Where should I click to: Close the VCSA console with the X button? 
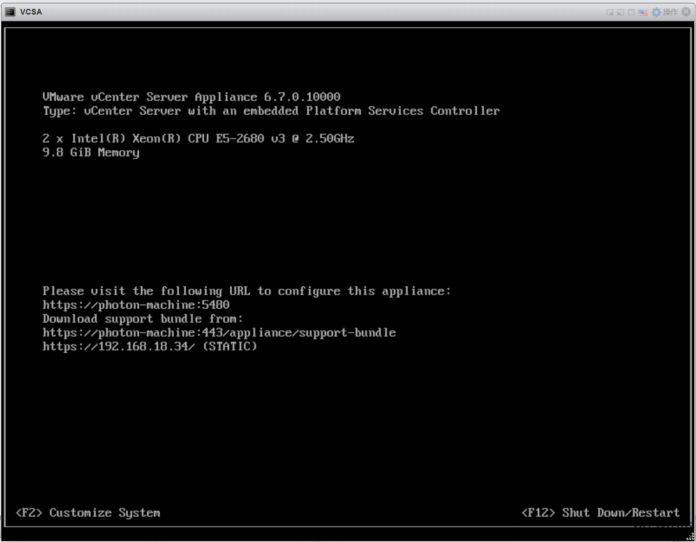(x=686, y=12)
